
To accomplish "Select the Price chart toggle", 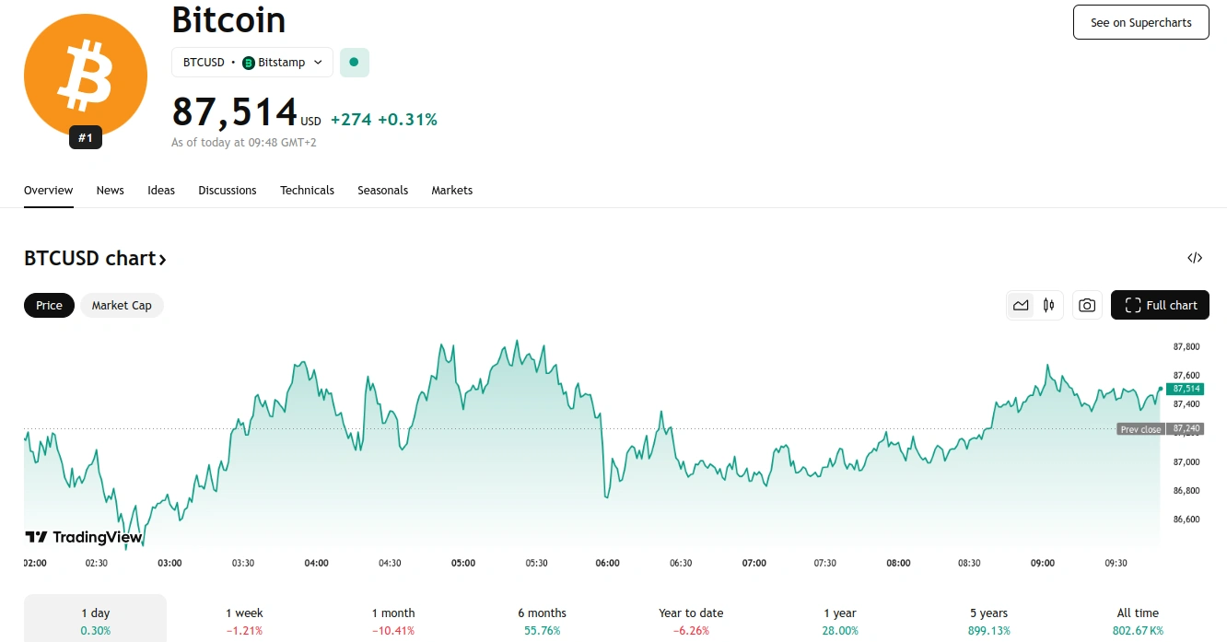I will (49, 305).
